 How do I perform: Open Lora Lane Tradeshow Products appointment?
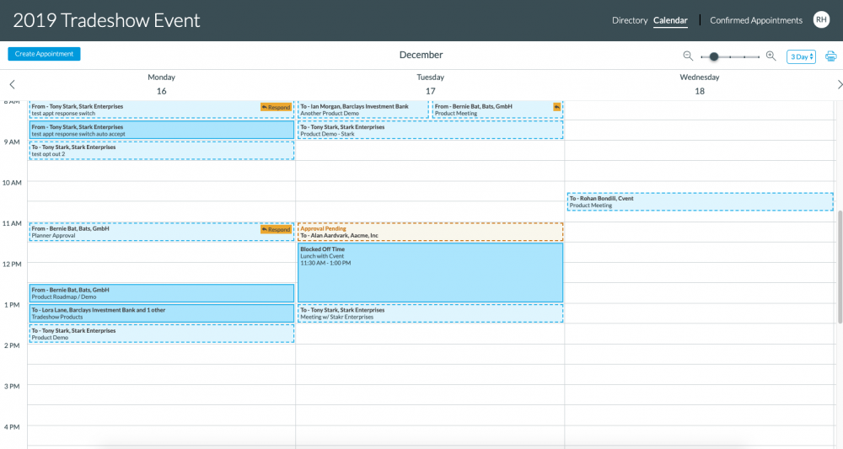click(161, 313)
